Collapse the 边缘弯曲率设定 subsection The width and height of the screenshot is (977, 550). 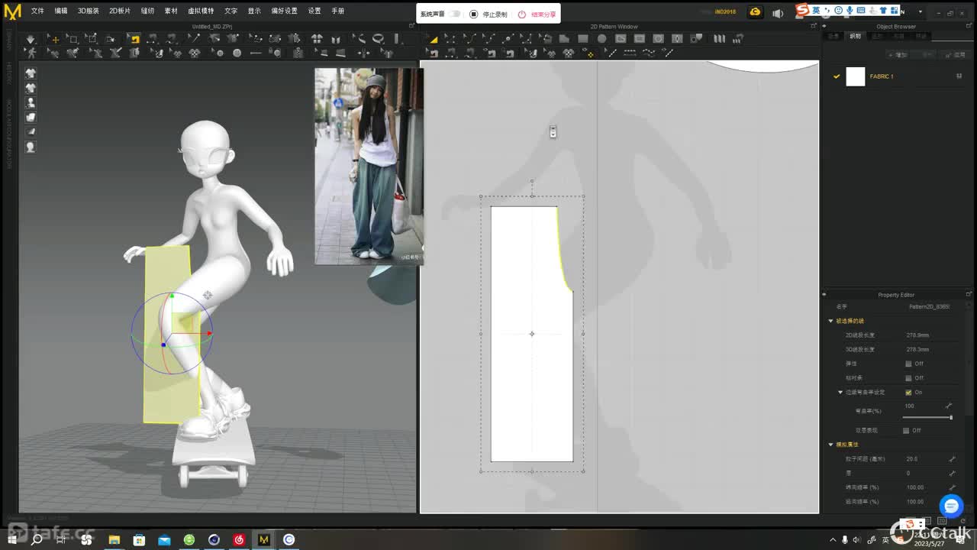[840, 392]
